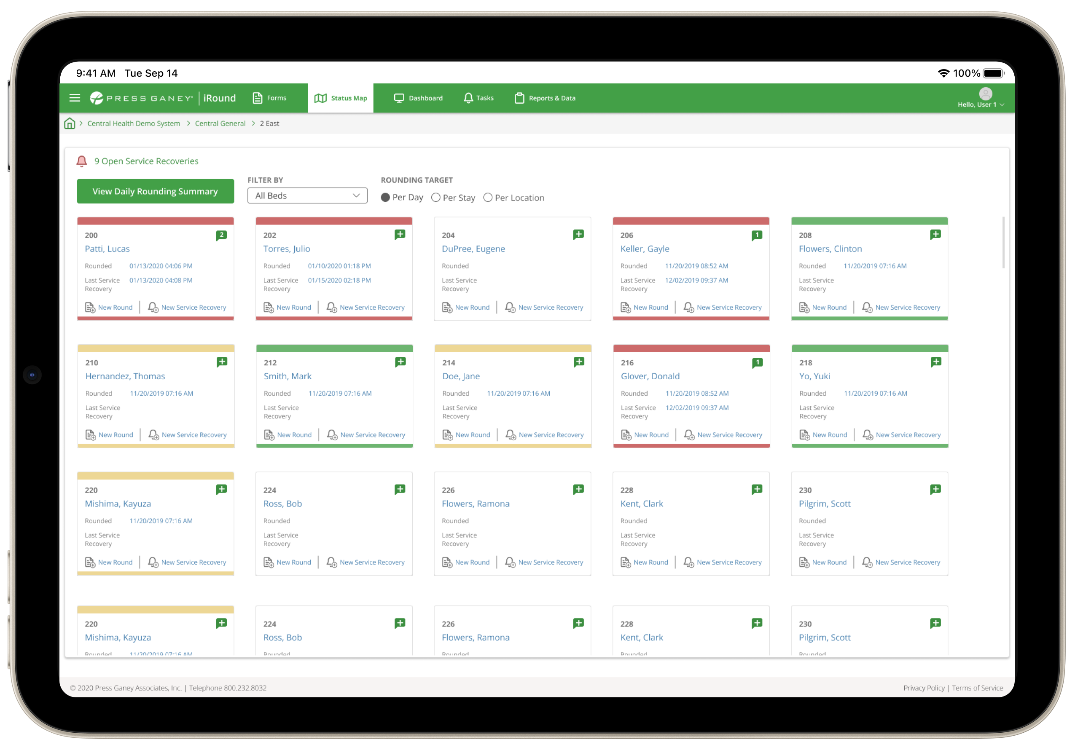Click Press Ganey iRound logo
1075x750 pixels.
(x=163, y=98)
